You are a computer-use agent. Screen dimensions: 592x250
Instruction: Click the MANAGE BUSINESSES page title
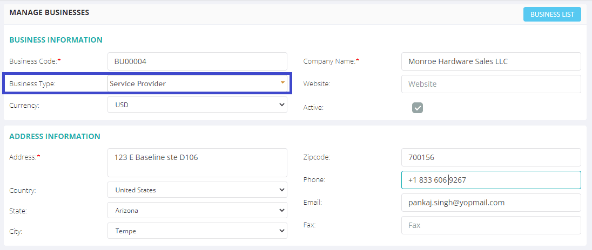coord(49,12)
